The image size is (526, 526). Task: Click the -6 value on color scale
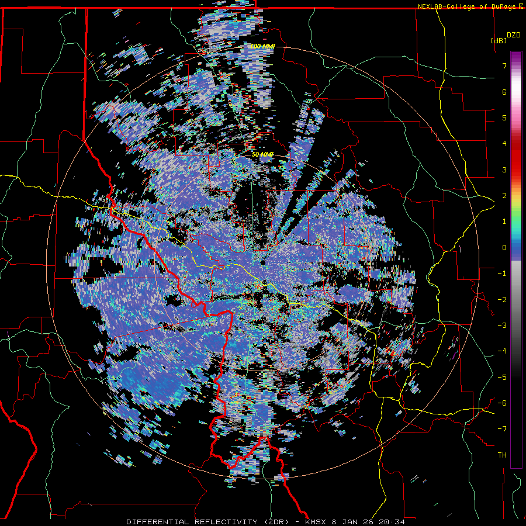click(502, 403)
